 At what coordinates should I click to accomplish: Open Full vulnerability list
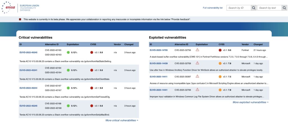[x=213, y=8]
